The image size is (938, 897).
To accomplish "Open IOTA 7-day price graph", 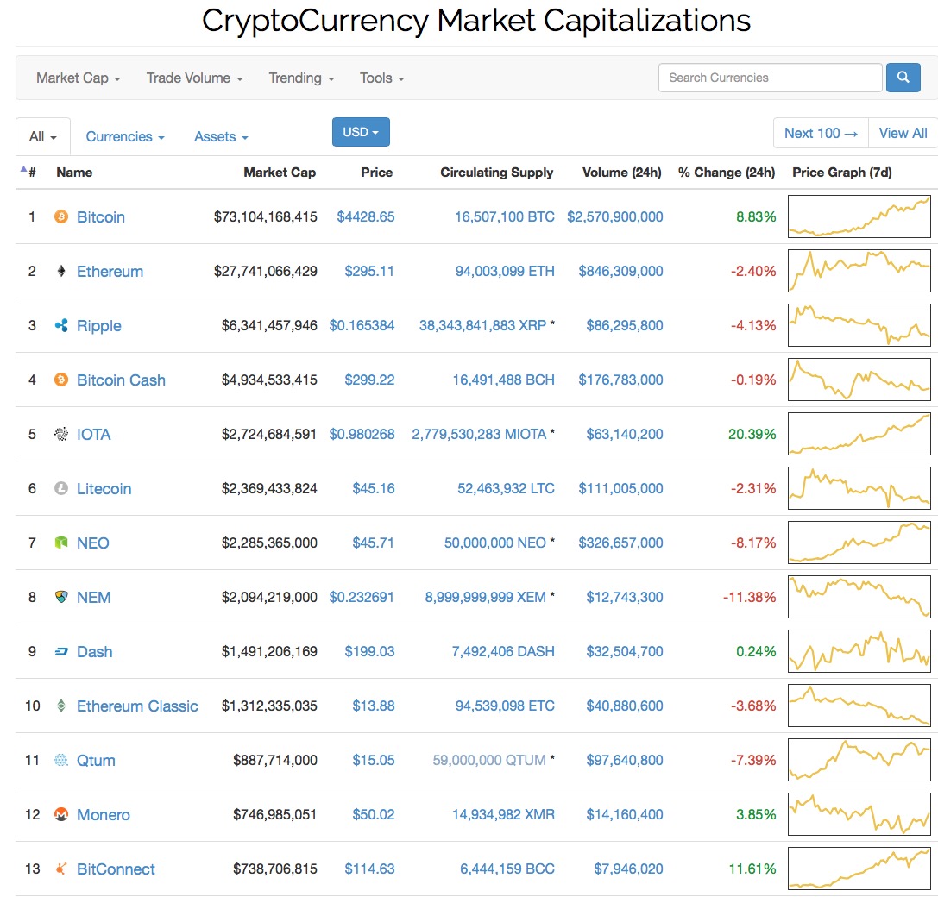I will point(859,434).
